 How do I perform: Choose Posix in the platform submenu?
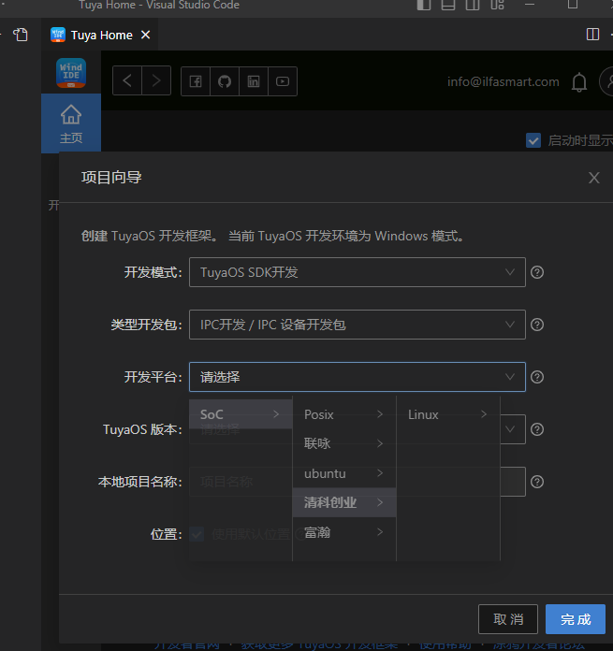(x=344, y=414)
